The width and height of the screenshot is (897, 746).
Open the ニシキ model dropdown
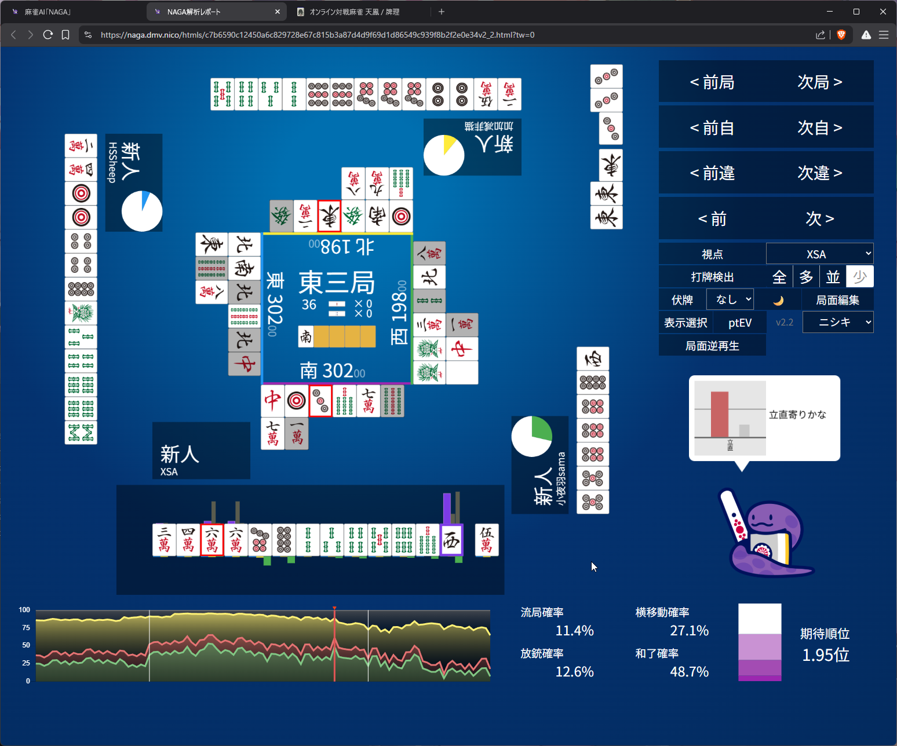pos(838,322)
